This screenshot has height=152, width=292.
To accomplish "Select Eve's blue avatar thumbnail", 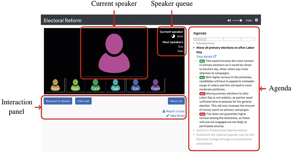I will coord(135,85).
